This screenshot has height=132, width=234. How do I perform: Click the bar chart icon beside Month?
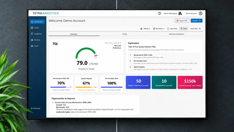[141, 29]
